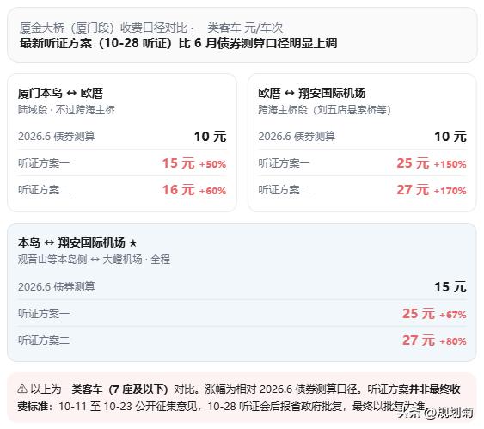484x429 pixels.
Task: Click the star icon after 翔安国际机场 title
Action: (x=132, y=243)
